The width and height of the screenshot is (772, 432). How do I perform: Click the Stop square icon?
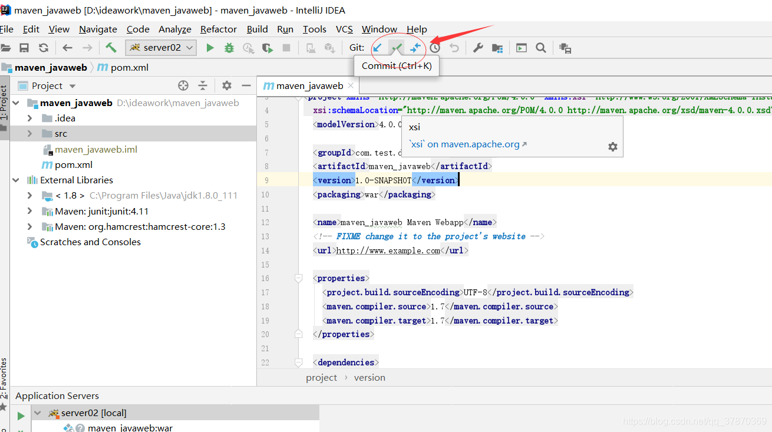[x=286, y=48]
